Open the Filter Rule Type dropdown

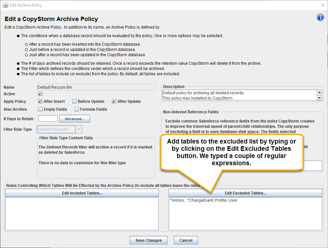[x=59, y=129]
